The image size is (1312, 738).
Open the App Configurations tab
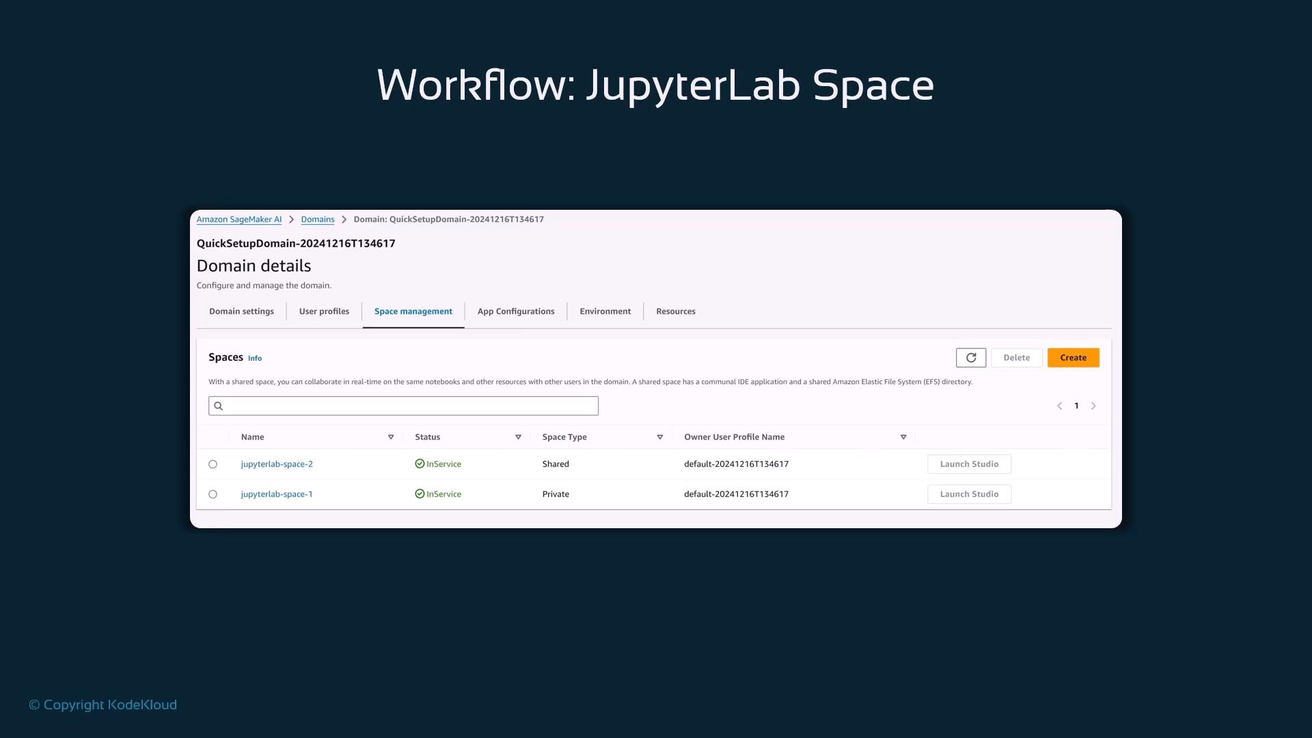pos(516,312)
